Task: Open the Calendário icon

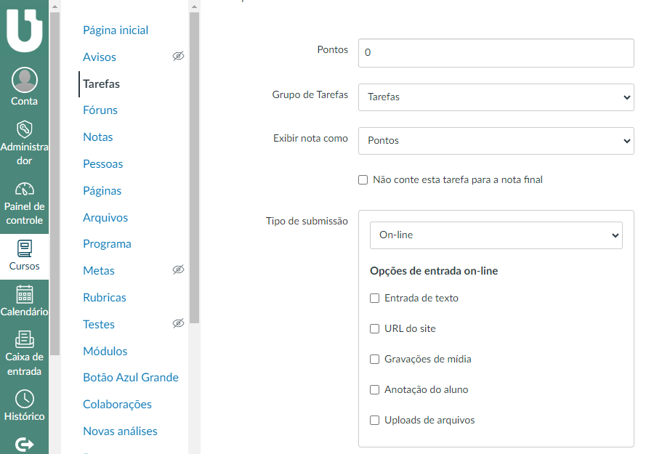Action: pyautogui.click(x=24, y=294)
